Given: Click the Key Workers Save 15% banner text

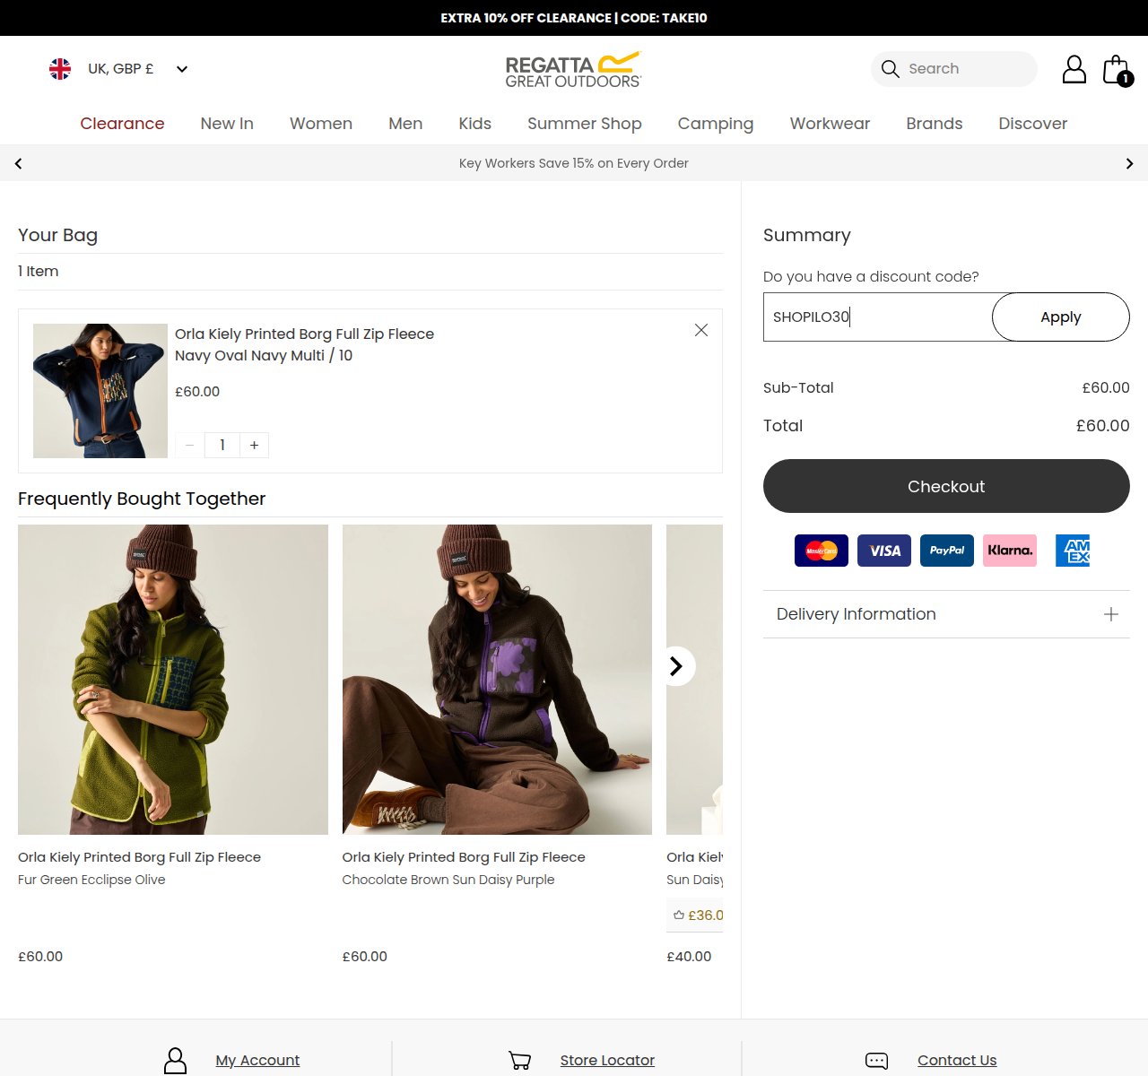Looking at the screenshot, I should (x=574, y=163).
